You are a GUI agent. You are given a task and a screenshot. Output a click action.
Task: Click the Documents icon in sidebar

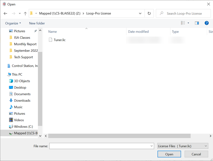(x=11, y=94)
